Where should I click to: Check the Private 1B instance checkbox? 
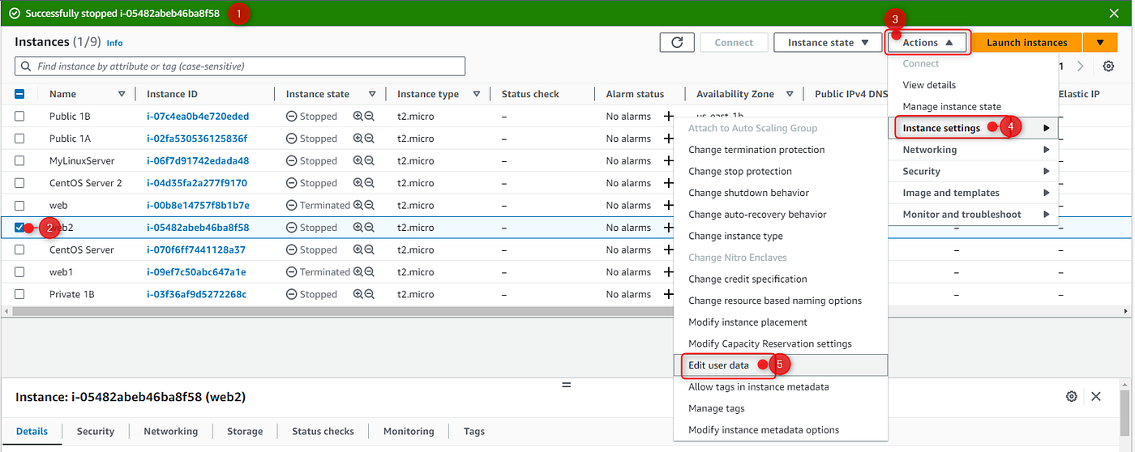point(19,295)
